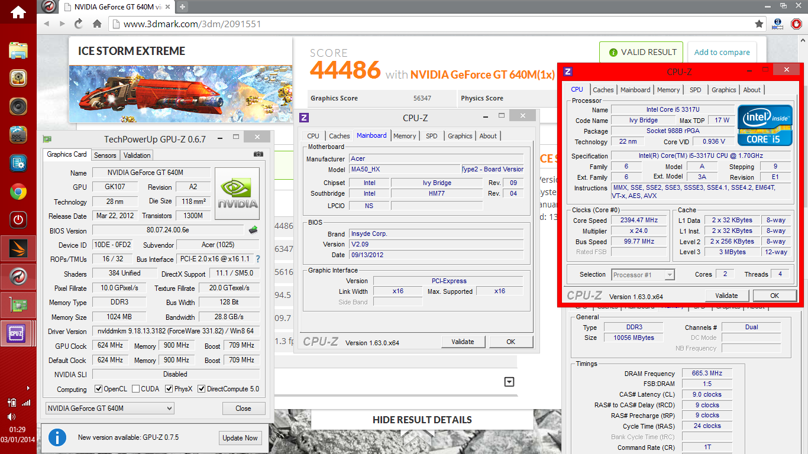Click the battery status tray icon
The height and width of the screenshot is (454, 808).
pyautogui.click(x=12, y=403)
